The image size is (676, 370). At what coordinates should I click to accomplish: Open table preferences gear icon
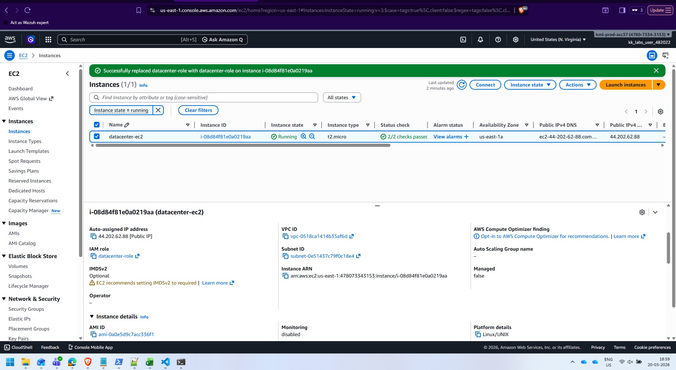click(x=660, y=112)
